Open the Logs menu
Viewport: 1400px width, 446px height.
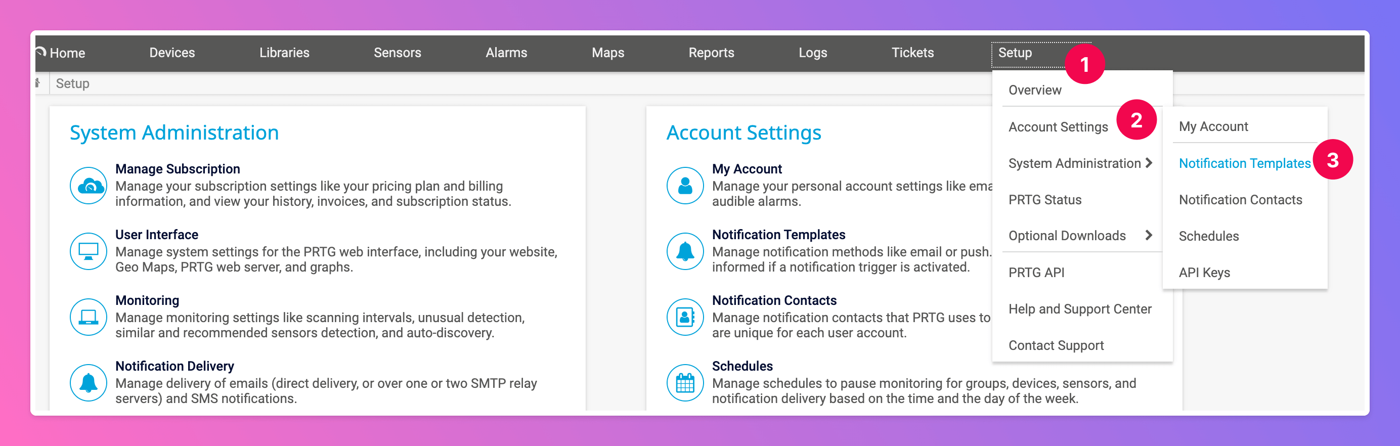pyautogui.click(x=812, y=53)
